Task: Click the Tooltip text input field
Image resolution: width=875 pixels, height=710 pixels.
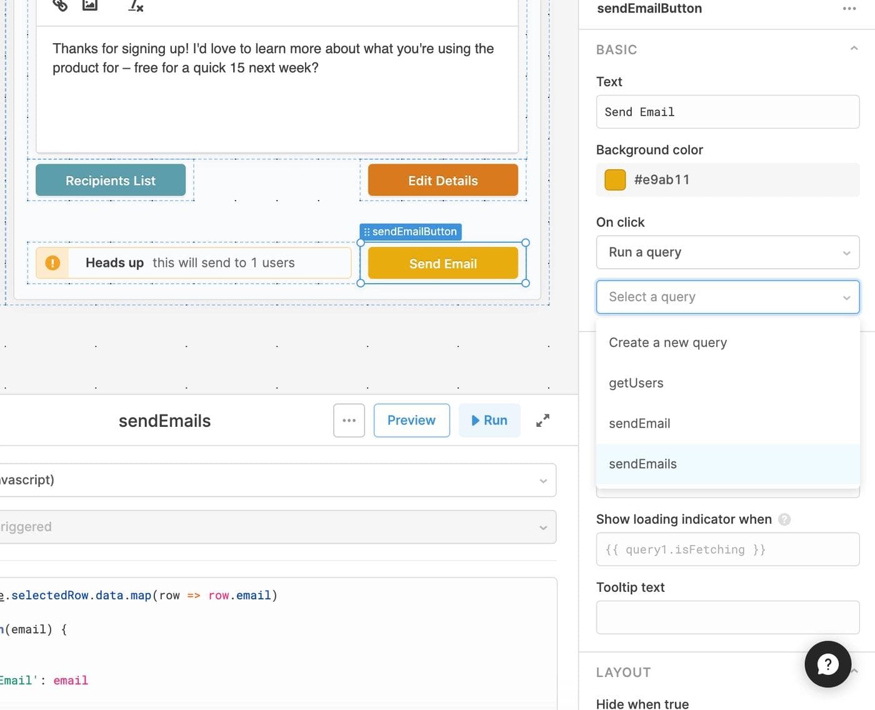Action: [x=727, y=617]
